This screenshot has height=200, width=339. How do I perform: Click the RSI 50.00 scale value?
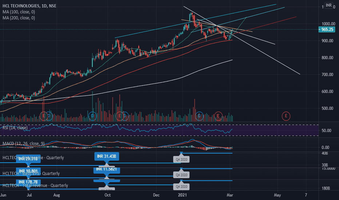click(327, 131)
